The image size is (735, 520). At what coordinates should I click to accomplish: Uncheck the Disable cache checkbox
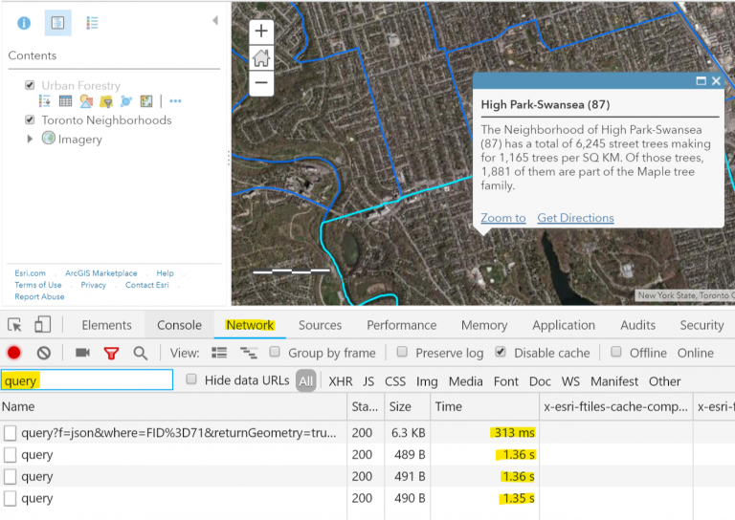(x=501, y=352)
